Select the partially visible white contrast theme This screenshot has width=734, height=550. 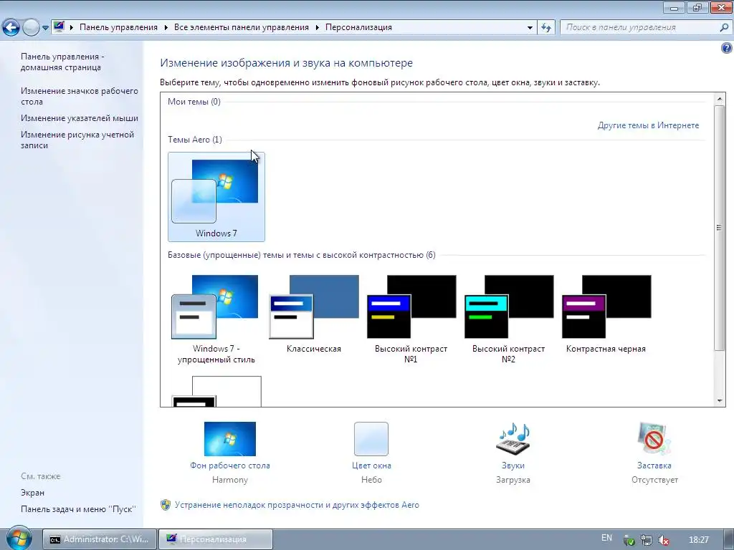pos(216,391)
